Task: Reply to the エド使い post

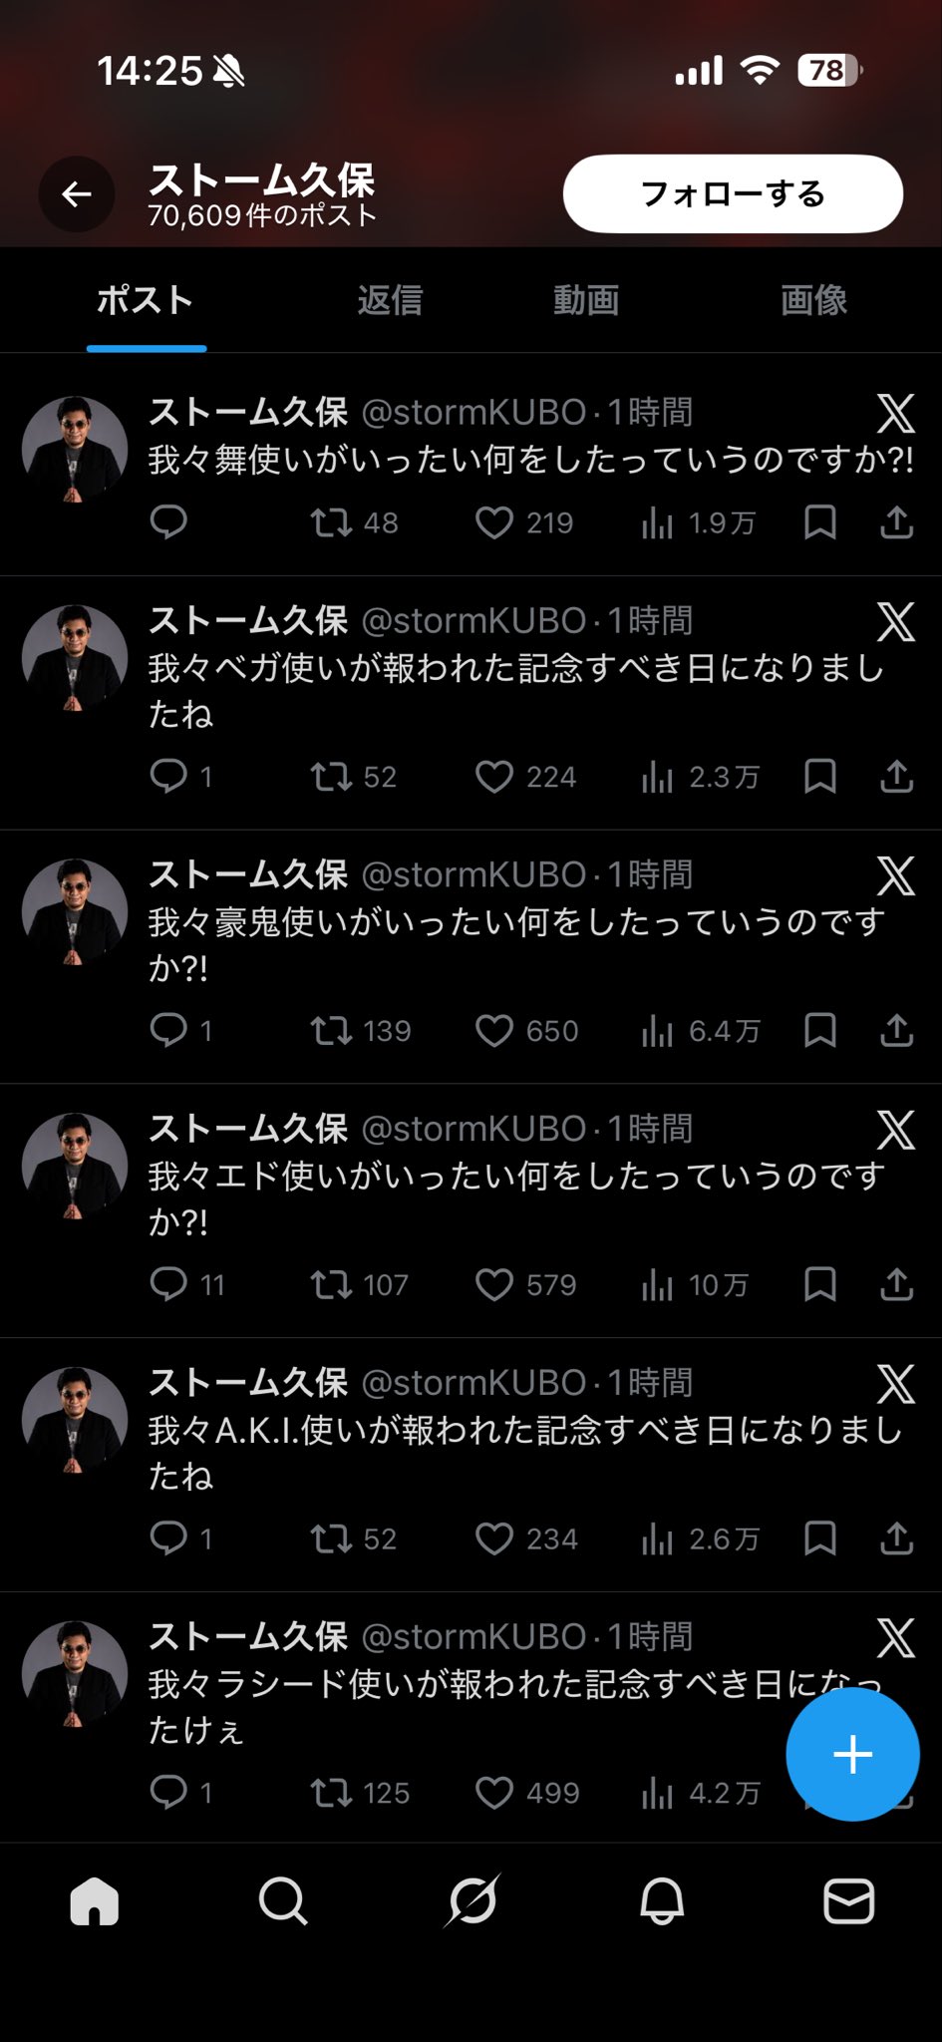Action: 168,1284
